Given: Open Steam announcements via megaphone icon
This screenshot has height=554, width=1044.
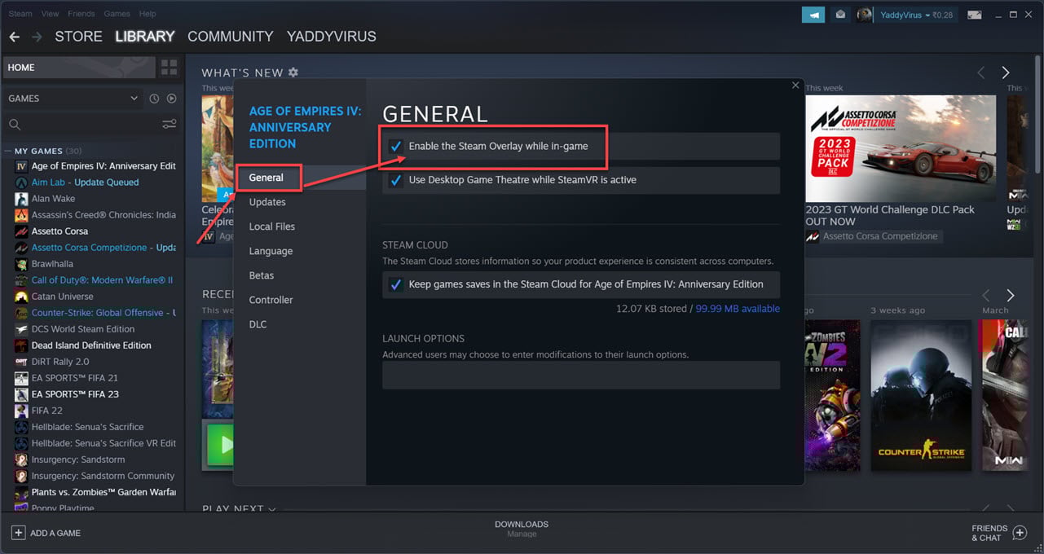Looking at the screenshot, I should (813, 14).
